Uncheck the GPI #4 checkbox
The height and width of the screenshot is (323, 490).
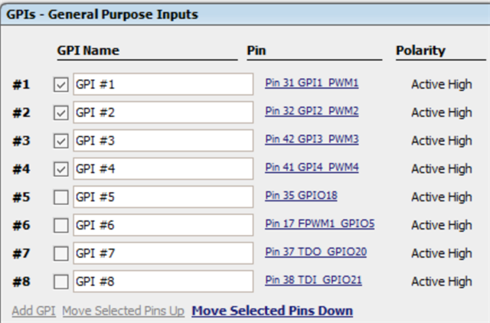coord(61,169)
